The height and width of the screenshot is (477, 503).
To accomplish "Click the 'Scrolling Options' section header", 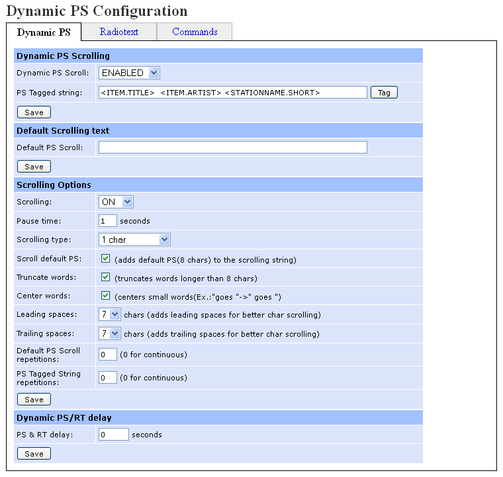I will click(x=218, y=185).
